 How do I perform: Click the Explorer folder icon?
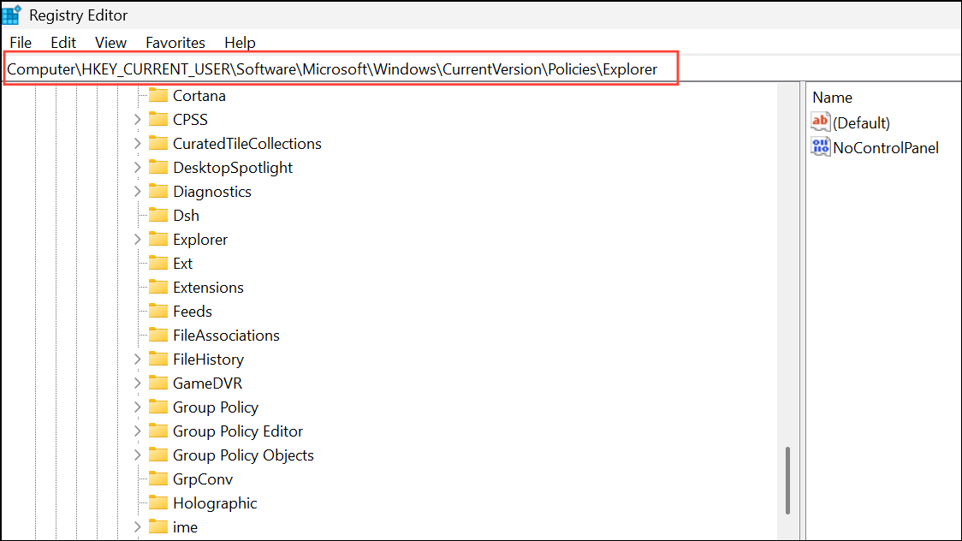coord(158,239)
